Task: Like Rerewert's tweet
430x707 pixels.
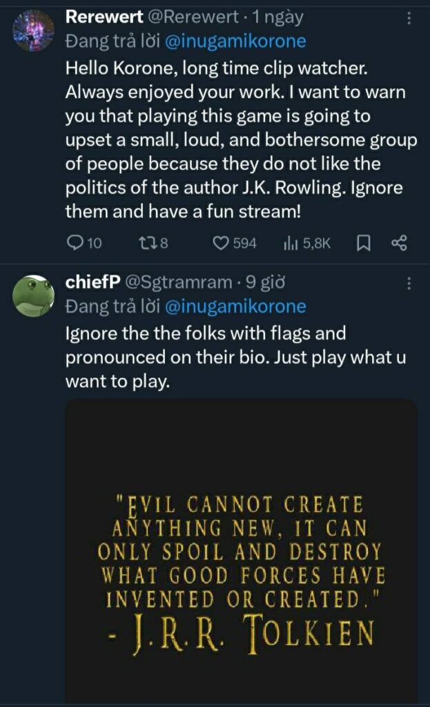Action: point(221,243)
